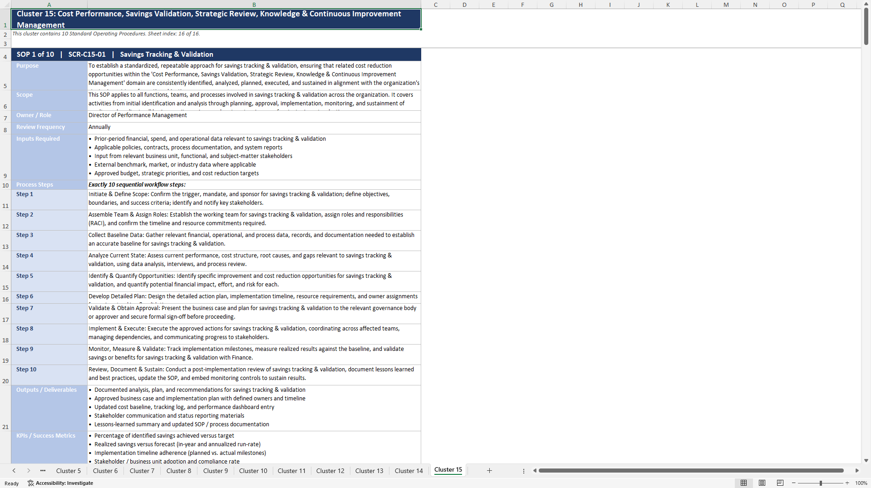Click the 'Step 1' label cell
871x488 pixels.
[x=49, y=200]
